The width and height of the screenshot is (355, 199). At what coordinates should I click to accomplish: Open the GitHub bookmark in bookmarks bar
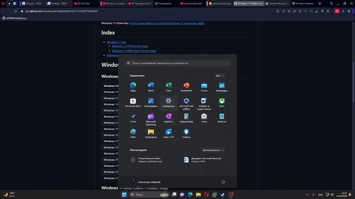[x=15, y=18]
